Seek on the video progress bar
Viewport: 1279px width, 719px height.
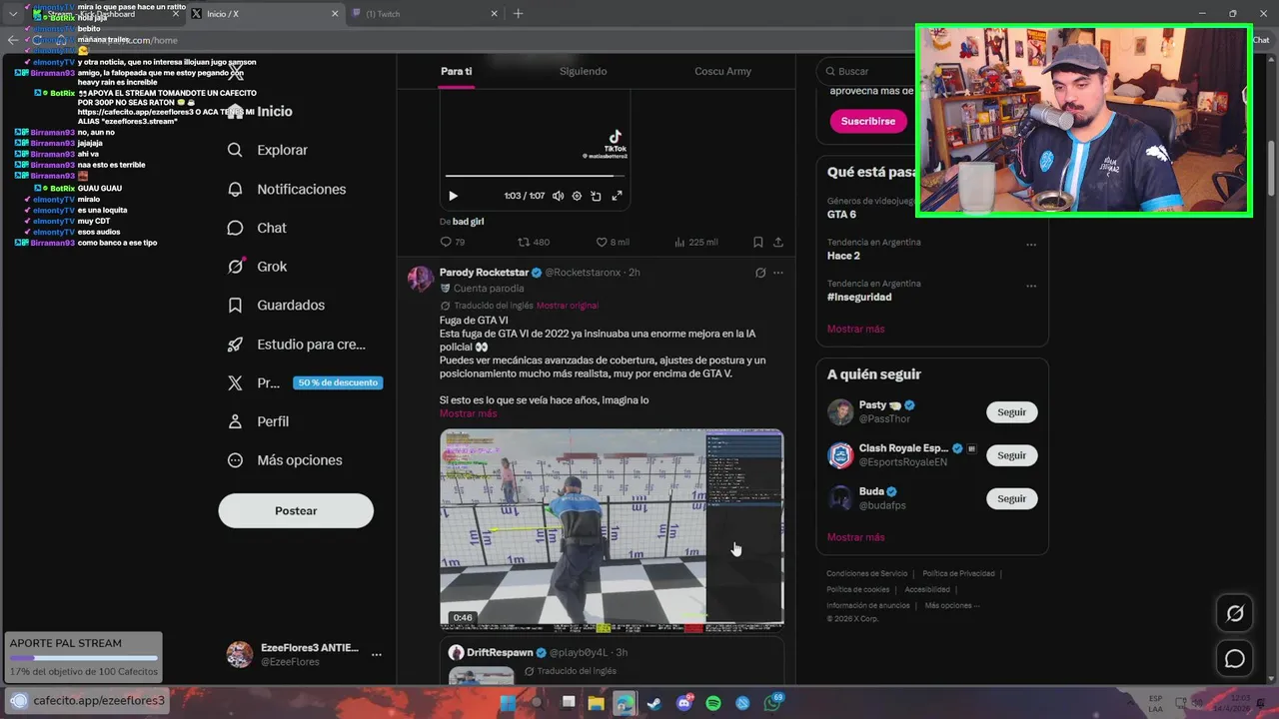[536, 177]
